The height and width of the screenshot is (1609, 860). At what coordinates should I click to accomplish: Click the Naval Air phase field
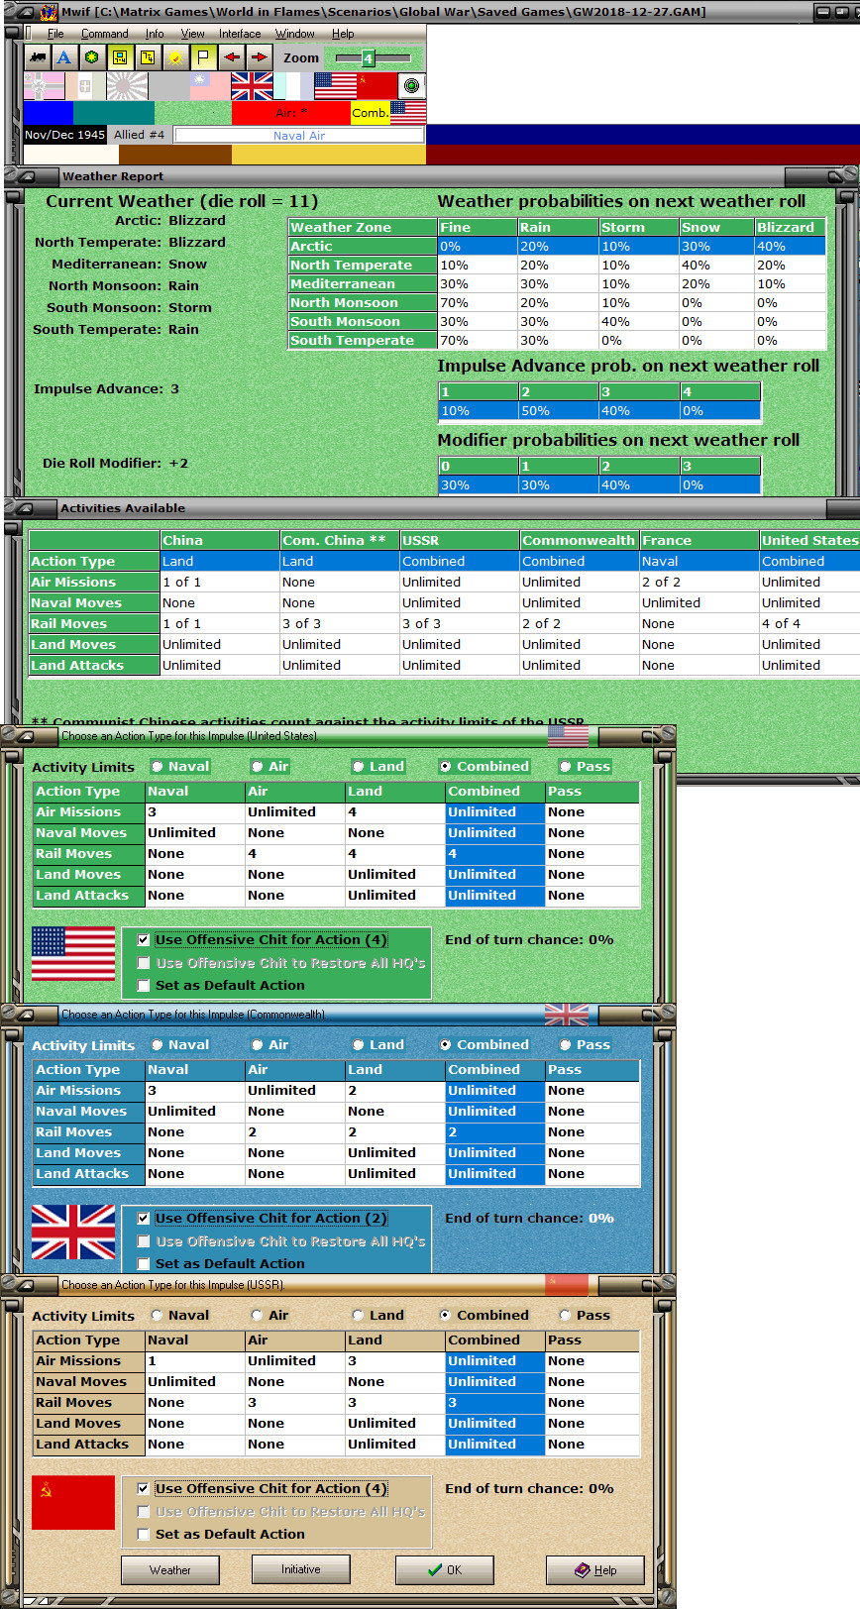[299, 135]
